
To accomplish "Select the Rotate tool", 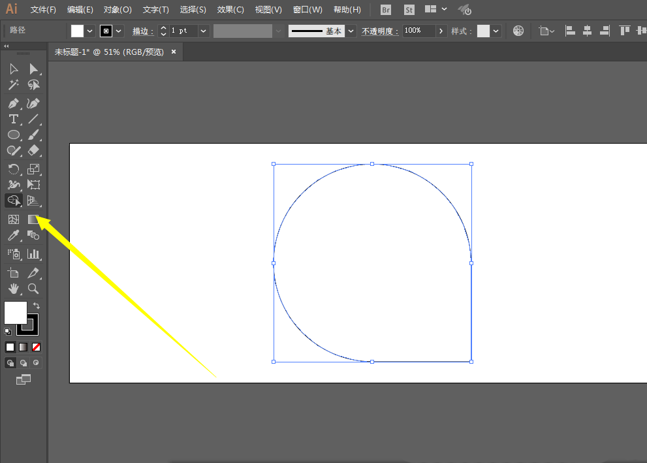I will pos(13,169).
